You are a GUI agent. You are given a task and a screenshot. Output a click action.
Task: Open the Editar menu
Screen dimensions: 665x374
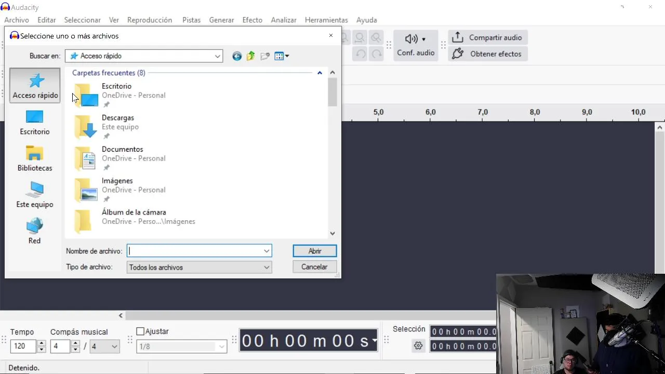pyautogui.click(x=46, y=20)
